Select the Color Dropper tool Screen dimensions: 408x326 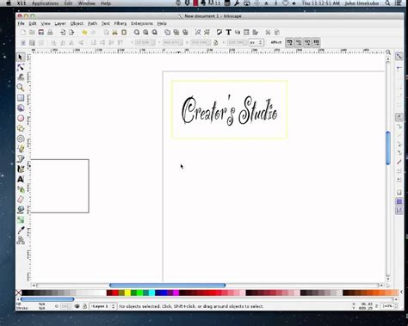[21, 231]
